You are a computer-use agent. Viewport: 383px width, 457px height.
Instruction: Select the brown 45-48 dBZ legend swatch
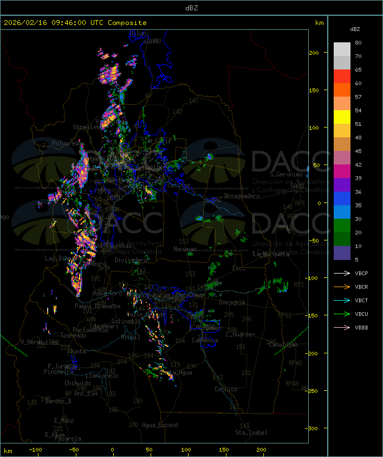click(342, 144)
